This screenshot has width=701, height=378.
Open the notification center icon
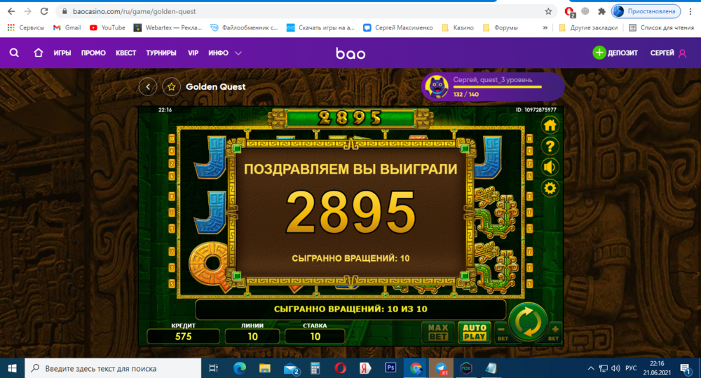point(685,369)
